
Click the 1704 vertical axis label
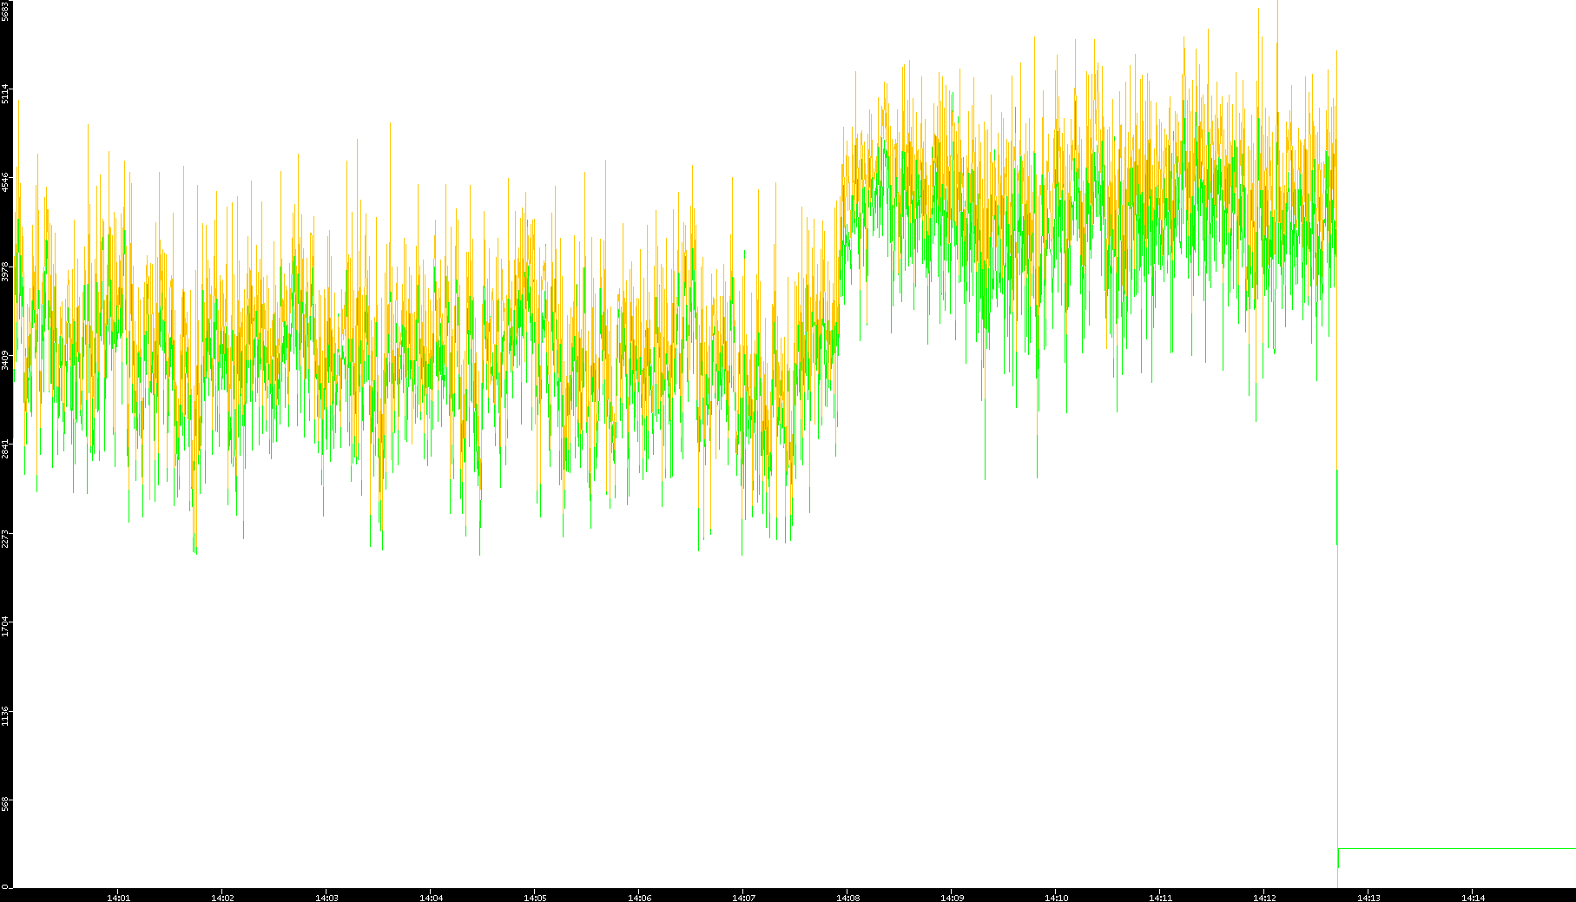(x=5, y=627)
